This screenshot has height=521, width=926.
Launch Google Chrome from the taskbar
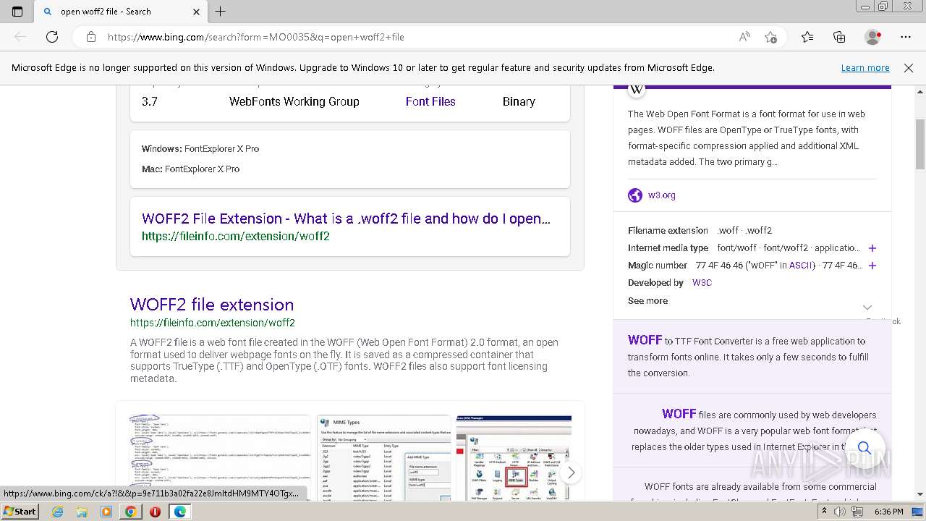pos(130,512)
